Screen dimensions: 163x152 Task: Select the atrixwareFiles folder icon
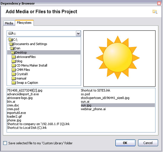(x=14, y=57)
